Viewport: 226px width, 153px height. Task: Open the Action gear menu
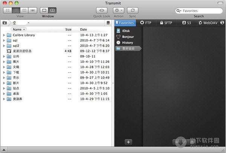(119, 11)
